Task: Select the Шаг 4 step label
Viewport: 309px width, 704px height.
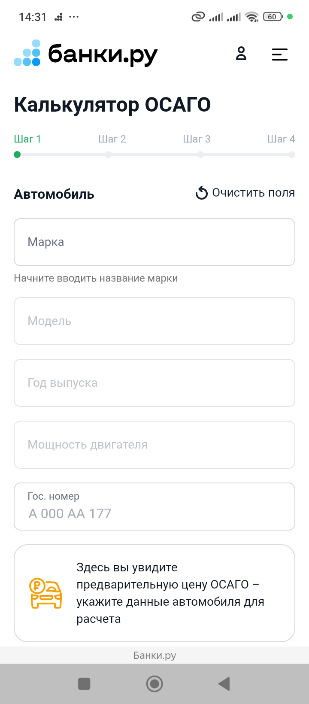Action: pyautogui.click(x=281, y=139)
